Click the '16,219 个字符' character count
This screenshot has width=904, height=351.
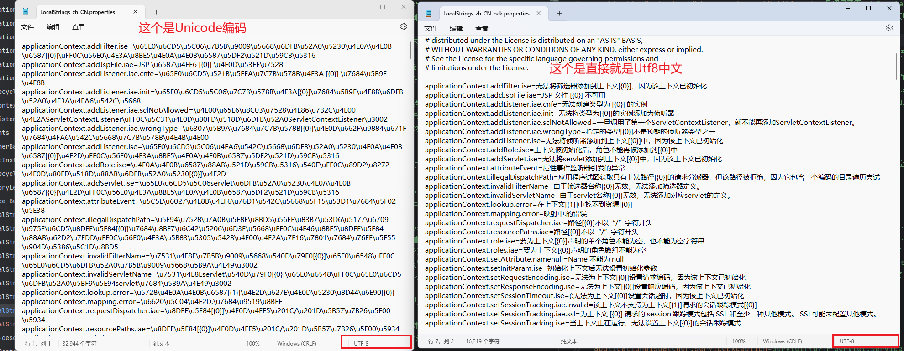(483, 341)
